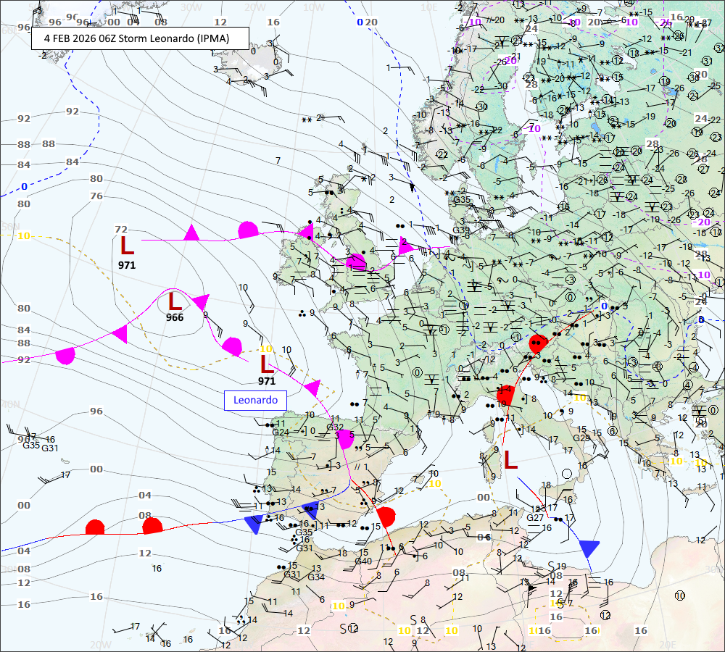Click the open circle station east of the Mediterranean L

coord(568,473)
